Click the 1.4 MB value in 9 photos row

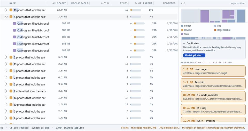(x=63, y=118)
